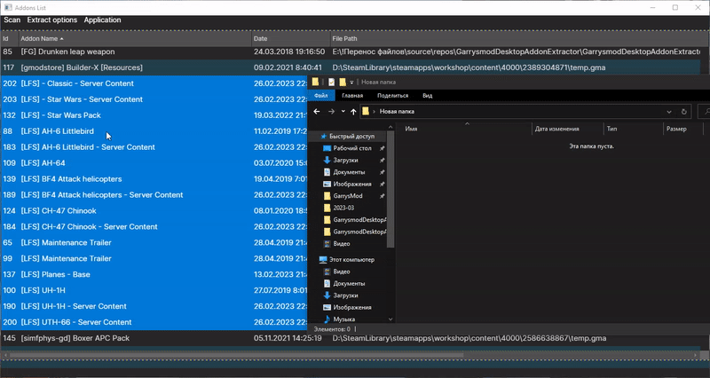Click the New folder icon in Explorer title bar

pyautogui.click(x=343, y=82)
